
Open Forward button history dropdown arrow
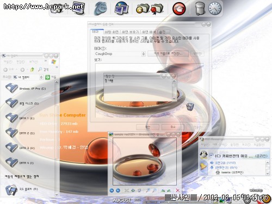tap(27, 70)
